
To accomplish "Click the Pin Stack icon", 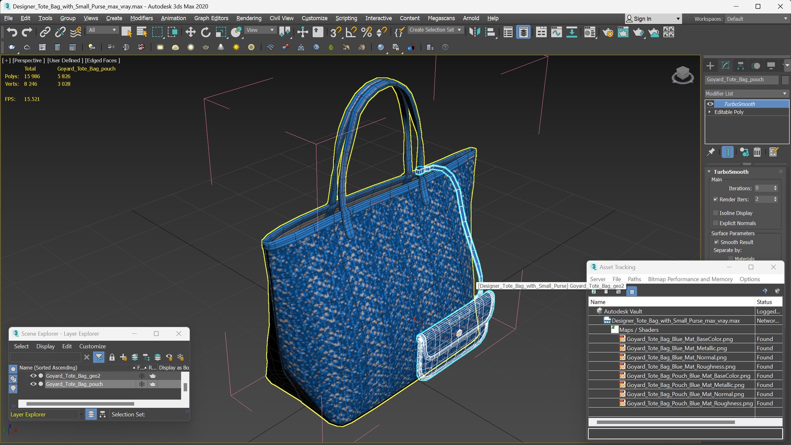I will coord(711,152).
